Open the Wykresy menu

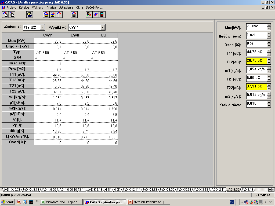click(38, 8)
